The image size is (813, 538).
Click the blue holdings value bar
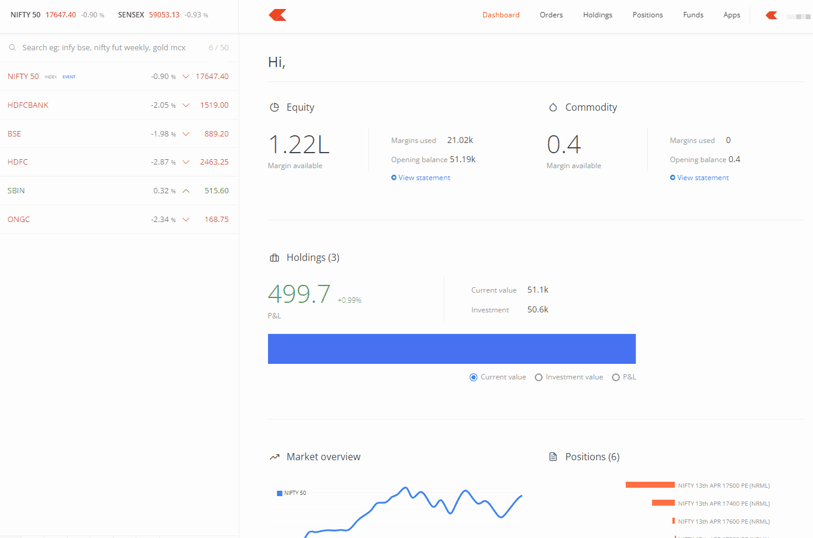(452, 349)
